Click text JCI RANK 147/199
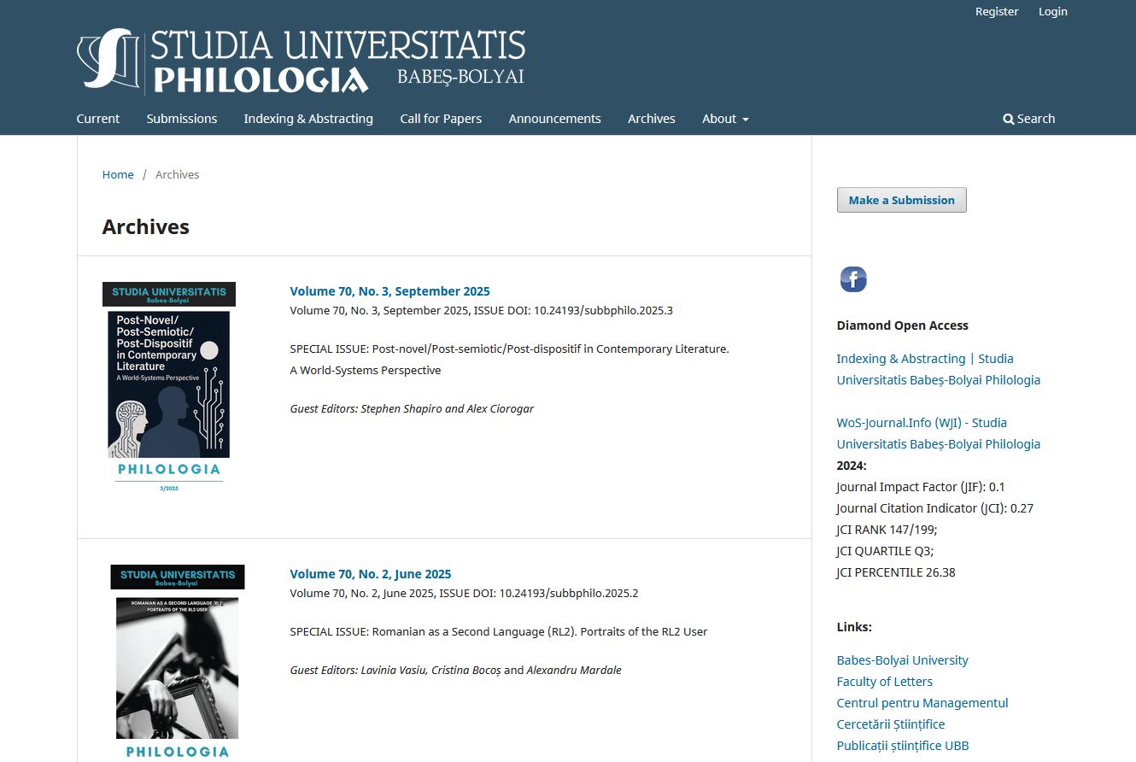 (887, 530)
